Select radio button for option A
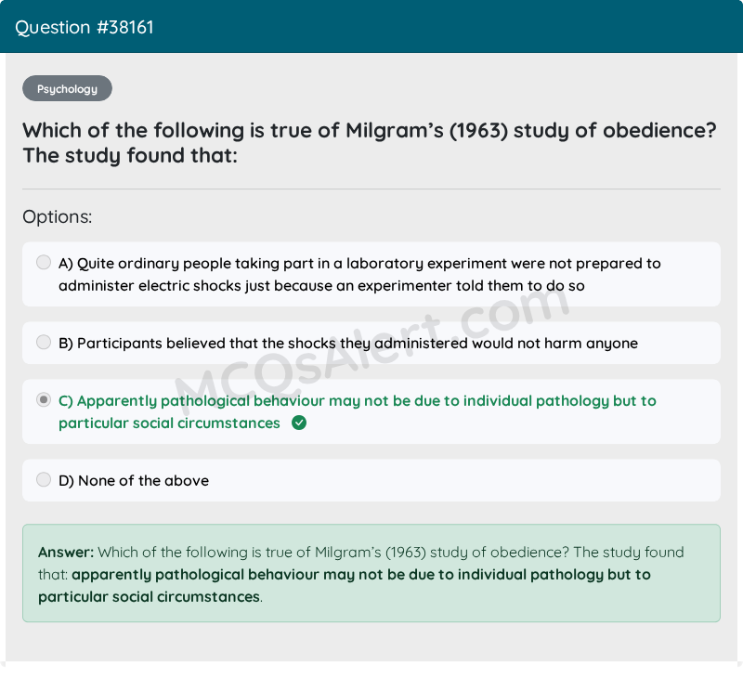 44,263
